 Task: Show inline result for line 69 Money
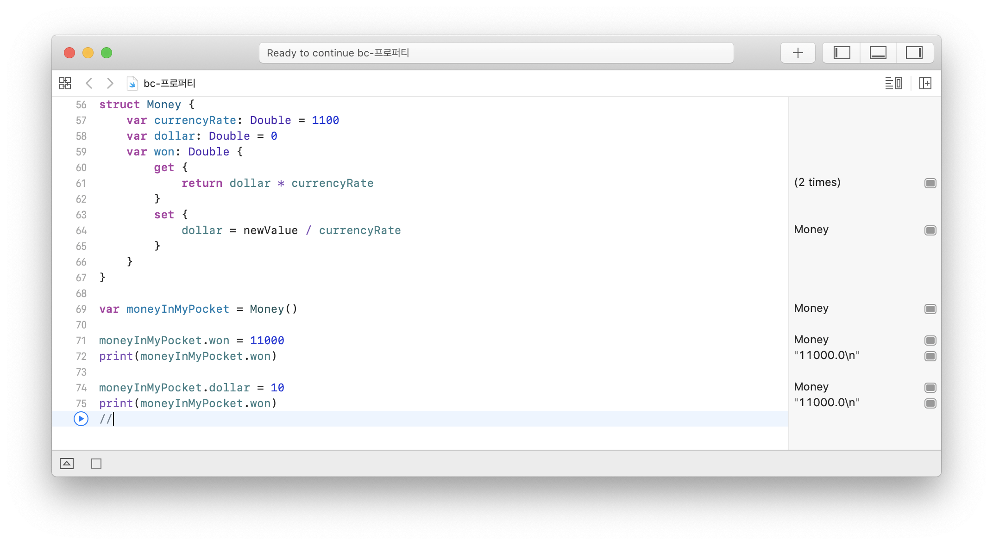[930, 309]
